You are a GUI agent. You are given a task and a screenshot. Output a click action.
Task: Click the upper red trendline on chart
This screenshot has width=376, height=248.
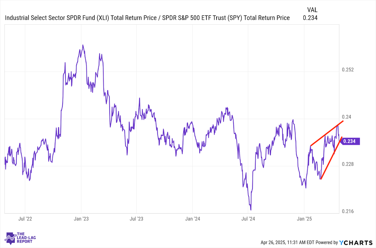pyautogui.click(x=327, y=133)
